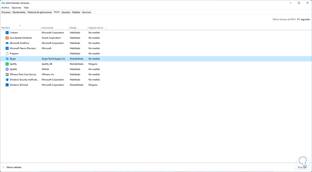Click the Windows Terminal icon

[x=7, y=85]
